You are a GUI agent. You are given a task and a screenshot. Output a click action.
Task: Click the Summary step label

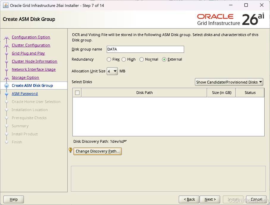point(20,126)
